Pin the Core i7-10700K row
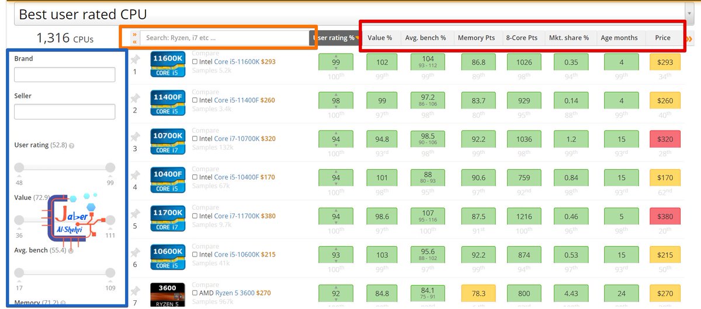 (x=135, y=136)
